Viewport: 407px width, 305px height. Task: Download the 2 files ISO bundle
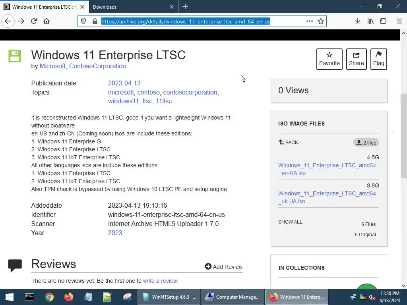(366, 143)
